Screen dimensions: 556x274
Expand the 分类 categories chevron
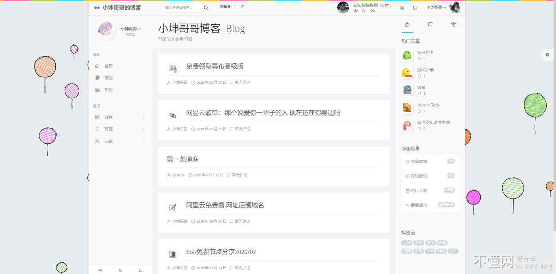tap(144, 117)
